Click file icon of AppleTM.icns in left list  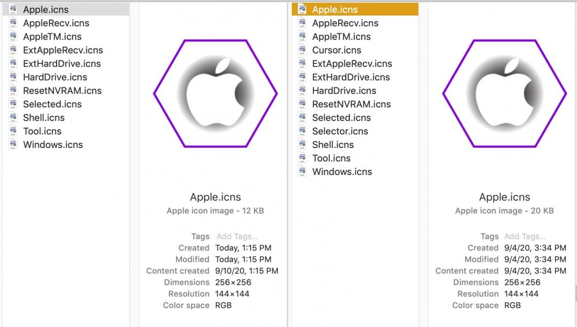click(13, 36)
